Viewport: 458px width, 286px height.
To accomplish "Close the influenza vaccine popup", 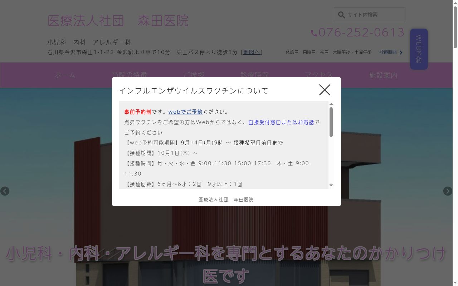I will pos(325,90).
